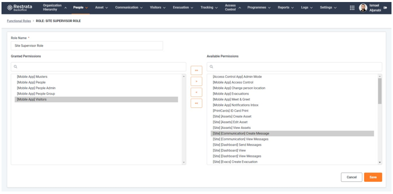This screenshot has width=393, height=194.
Task: Open the Settings menu
Action: (328, 8)
